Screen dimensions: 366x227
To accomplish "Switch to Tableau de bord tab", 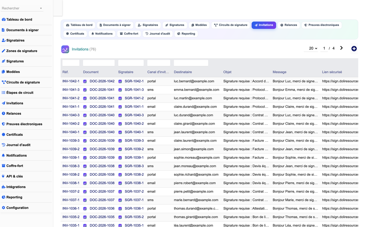I will click(79, 25).
